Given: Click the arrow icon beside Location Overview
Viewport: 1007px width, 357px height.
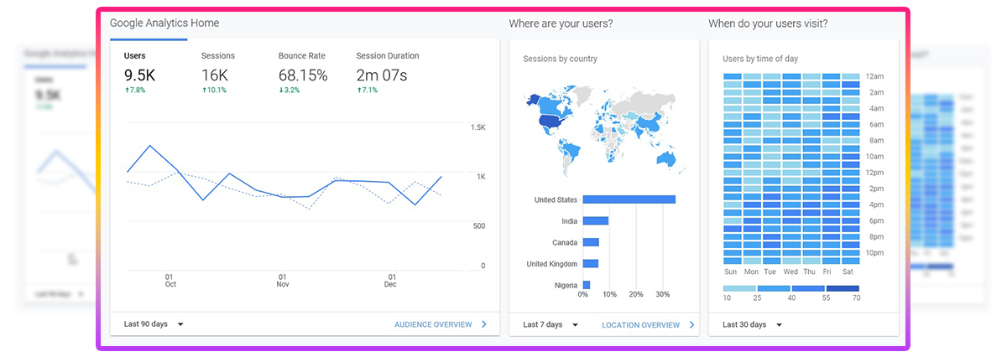Looking at the screenshot, I should [691, 324].
